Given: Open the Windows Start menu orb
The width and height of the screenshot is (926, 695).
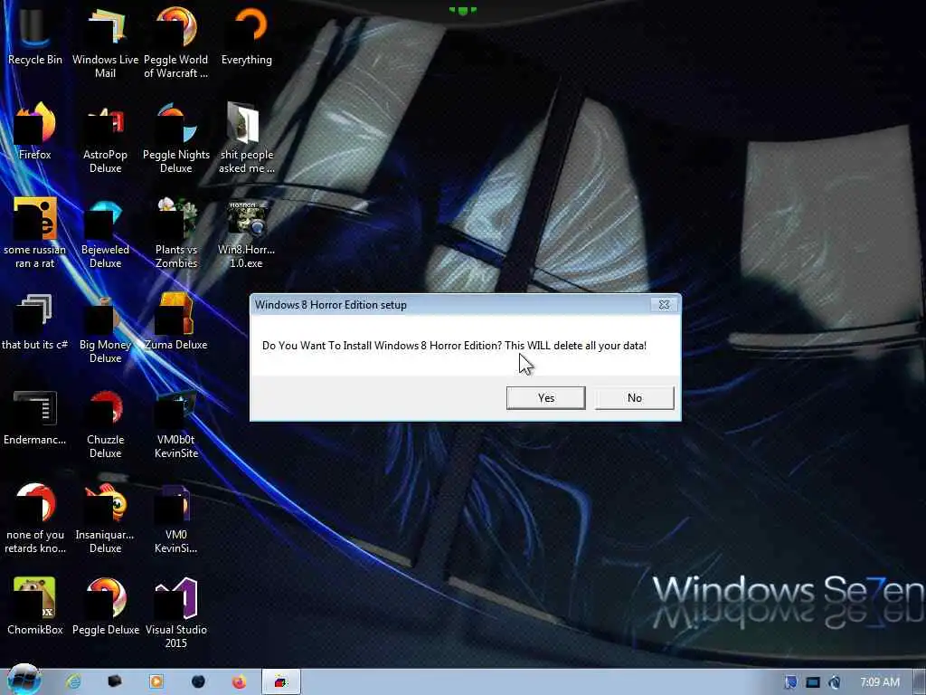Looking at the screenshot, I should [24, 680].
